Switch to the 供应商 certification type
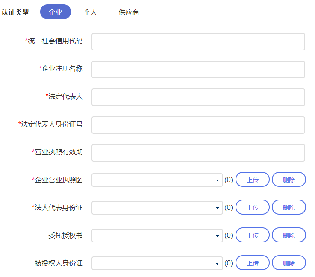The image size is (315, 277). pyautogui.click(x=129, y=12)
